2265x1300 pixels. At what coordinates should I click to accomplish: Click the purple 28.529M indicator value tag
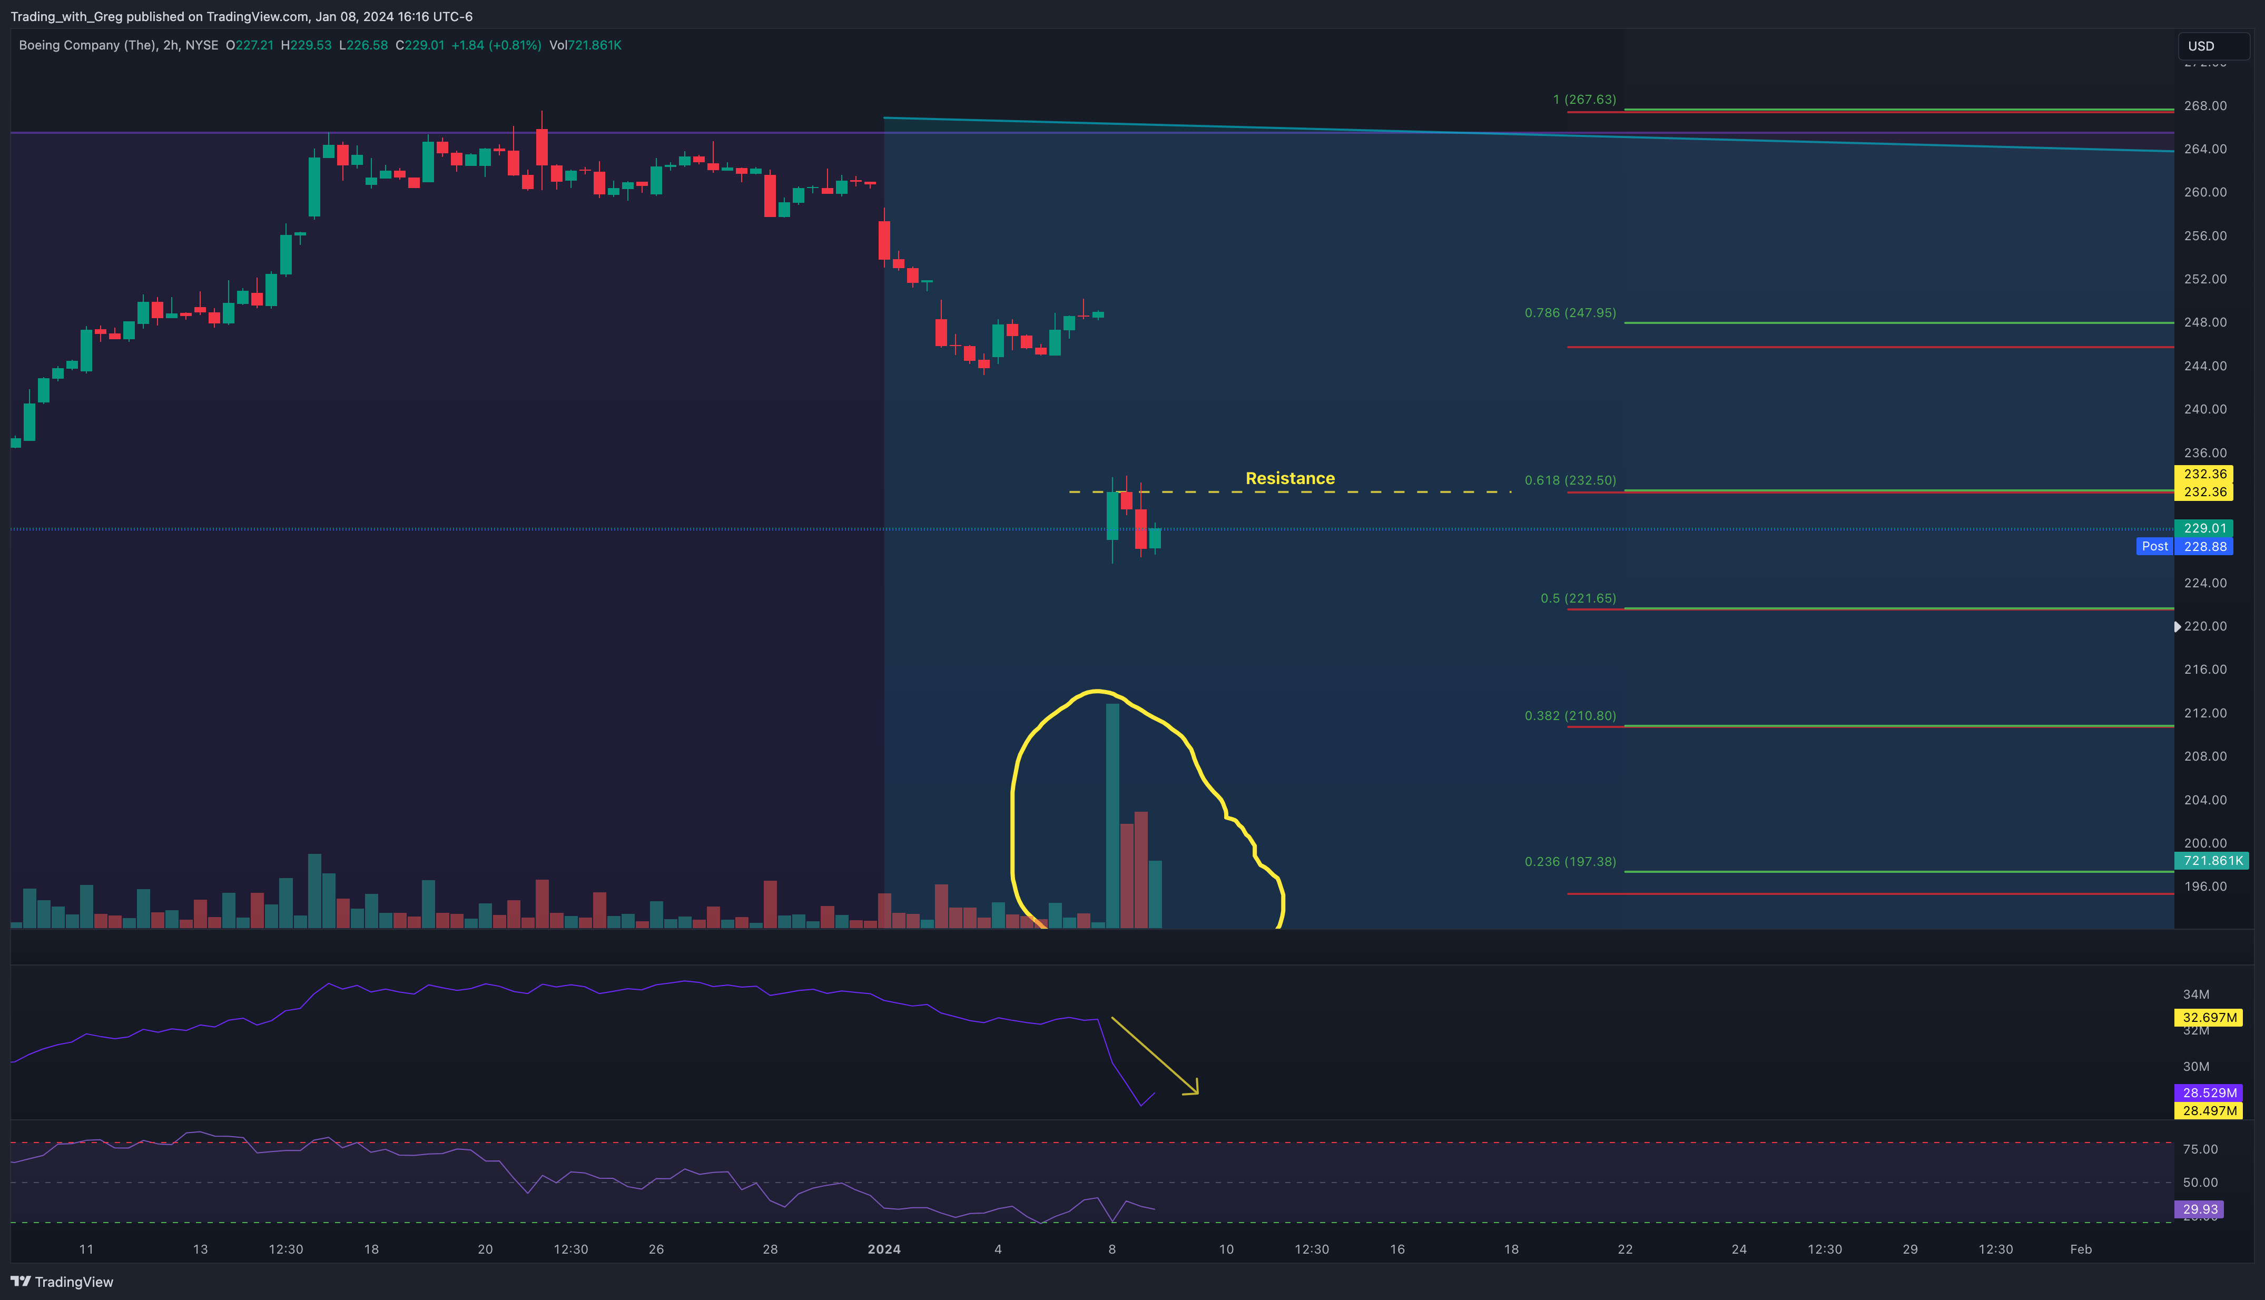coord(2208,1092)
